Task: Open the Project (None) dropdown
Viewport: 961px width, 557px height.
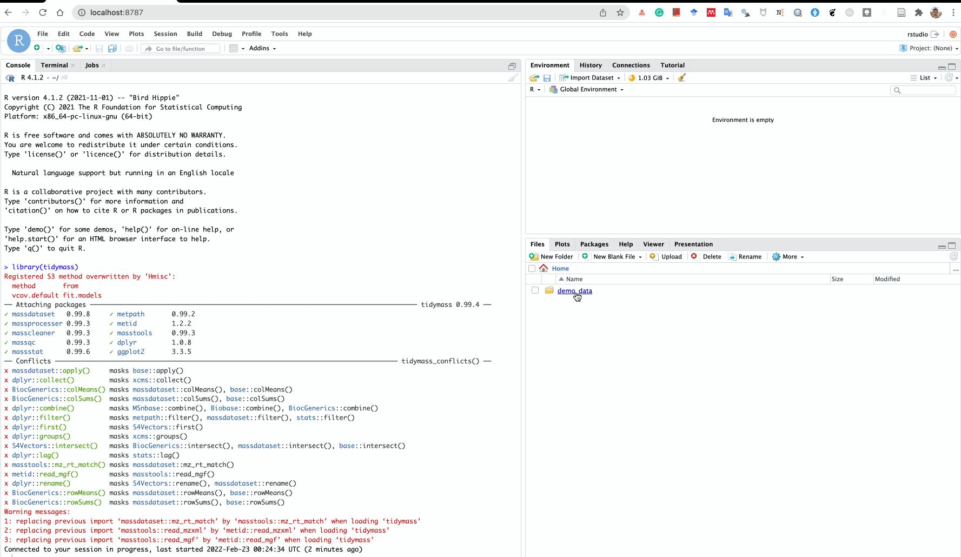Action: 929,48
